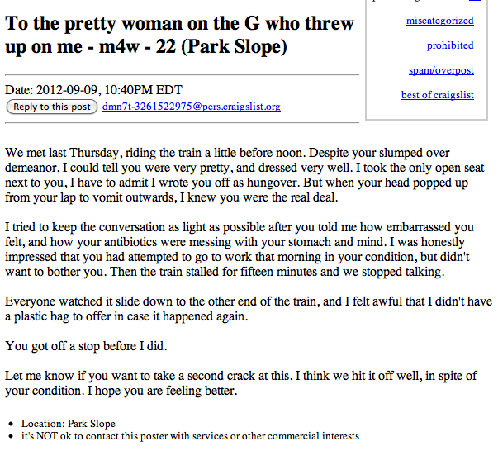Screen dimensions: 498x451
Task: Click the 'NOT ok to contact' notice line
Action: coord(190,436)
